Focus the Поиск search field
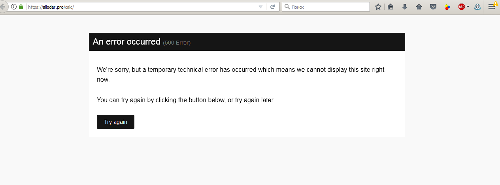The height and width of the screenshot is (185, 500). [x=328, y=7]
